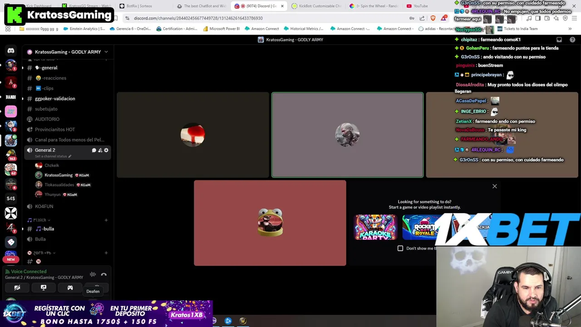Open Discord help icon in header
The height and width of the screenshot is (327, 581).
(572, 40)
